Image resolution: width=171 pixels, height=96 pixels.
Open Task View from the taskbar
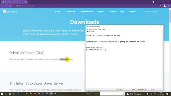pos(14,94)
